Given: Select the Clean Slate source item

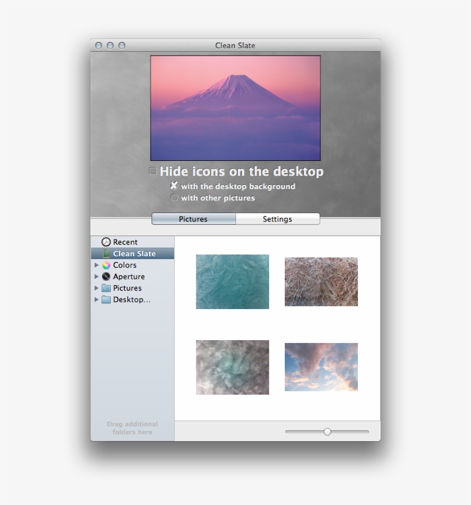Looking at the screenshot, I should point(134,253).
